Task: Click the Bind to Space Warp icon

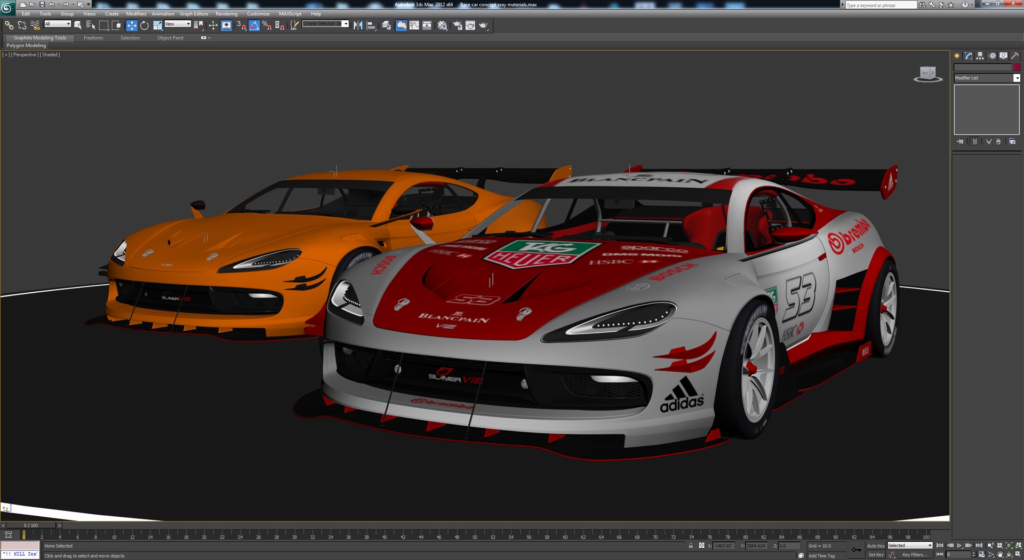Action: 35,25
